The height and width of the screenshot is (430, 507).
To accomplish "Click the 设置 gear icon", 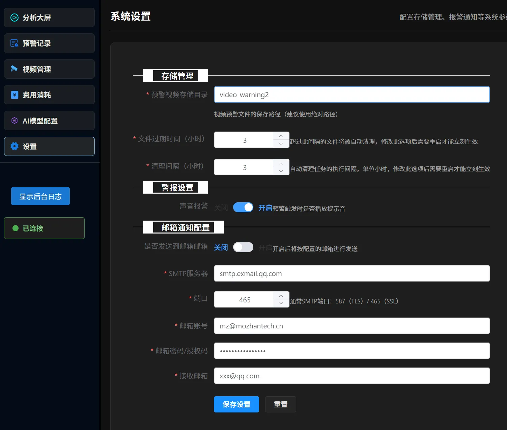I will pyautogui.click(x=15, y=146).
